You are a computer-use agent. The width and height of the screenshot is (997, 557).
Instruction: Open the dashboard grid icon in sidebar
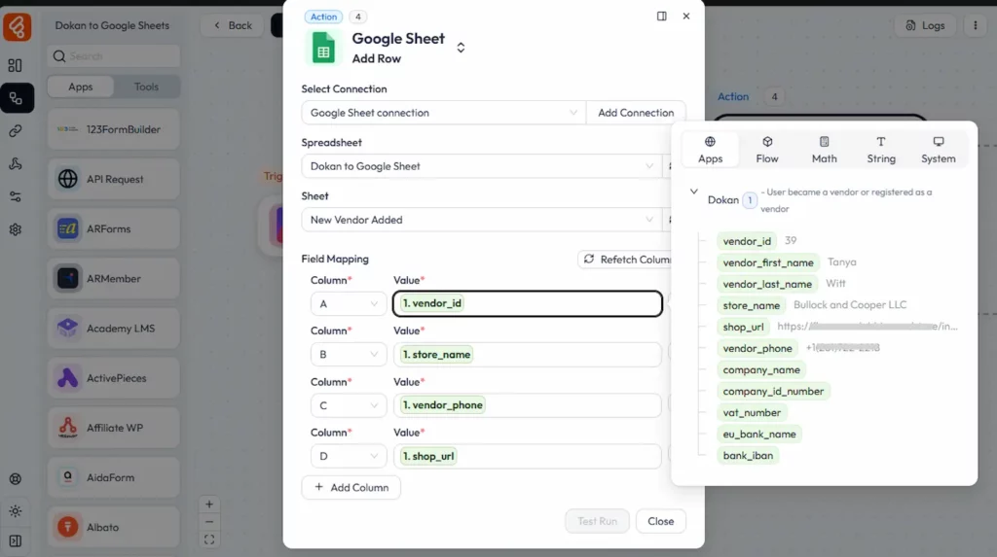pos(16,65)
